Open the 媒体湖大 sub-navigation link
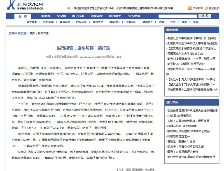Viewport: 224px width, 171px height. click(x=65, y=22)
